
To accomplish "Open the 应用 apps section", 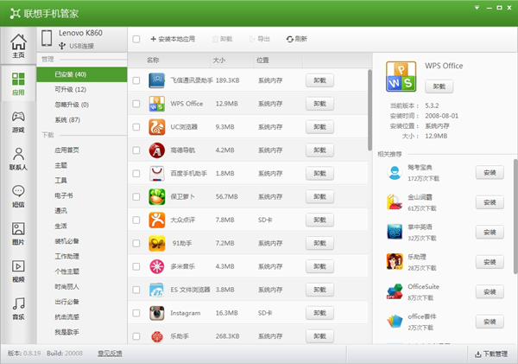I will point(18,83).
